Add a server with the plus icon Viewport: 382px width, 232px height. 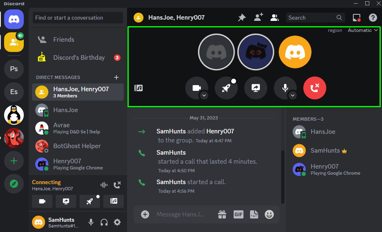(x=14, y=161)
